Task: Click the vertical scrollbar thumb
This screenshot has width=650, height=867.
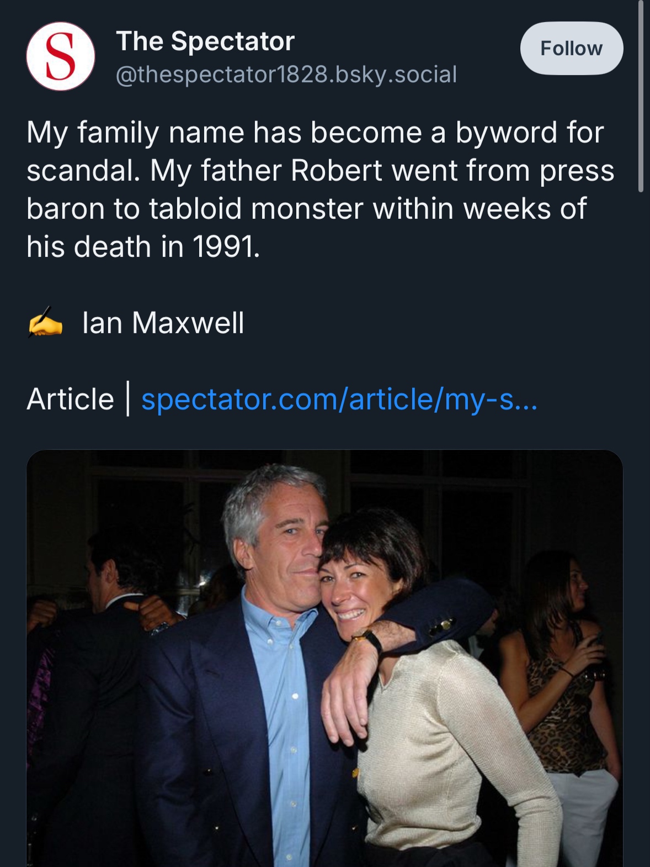Action: [641, 97]
